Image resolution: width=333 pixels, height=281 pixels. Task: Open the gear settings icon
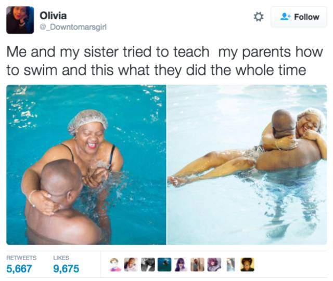click(x=259, y=17)
